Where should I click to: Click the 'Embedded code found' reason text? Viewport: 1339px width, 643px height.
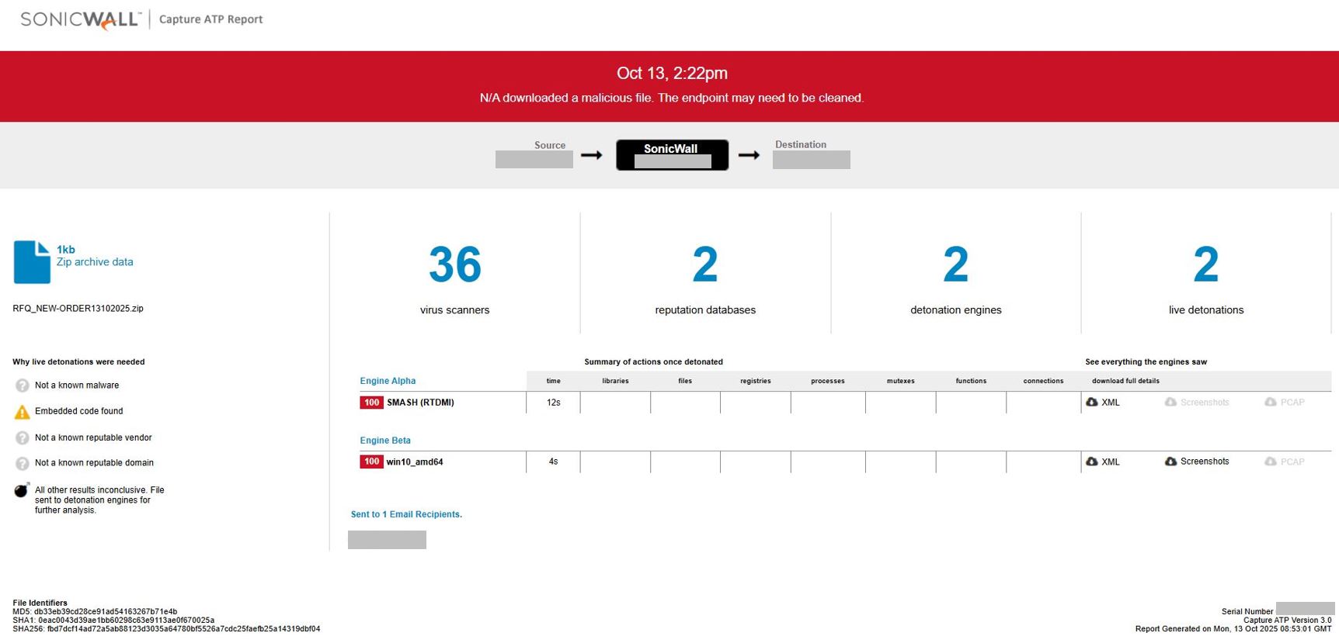tap(78, 412)
